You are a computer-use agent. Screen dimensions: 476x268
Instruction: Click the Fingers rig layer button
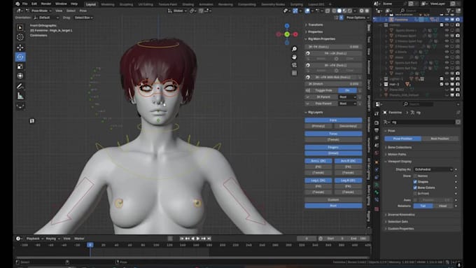(333, 148)
